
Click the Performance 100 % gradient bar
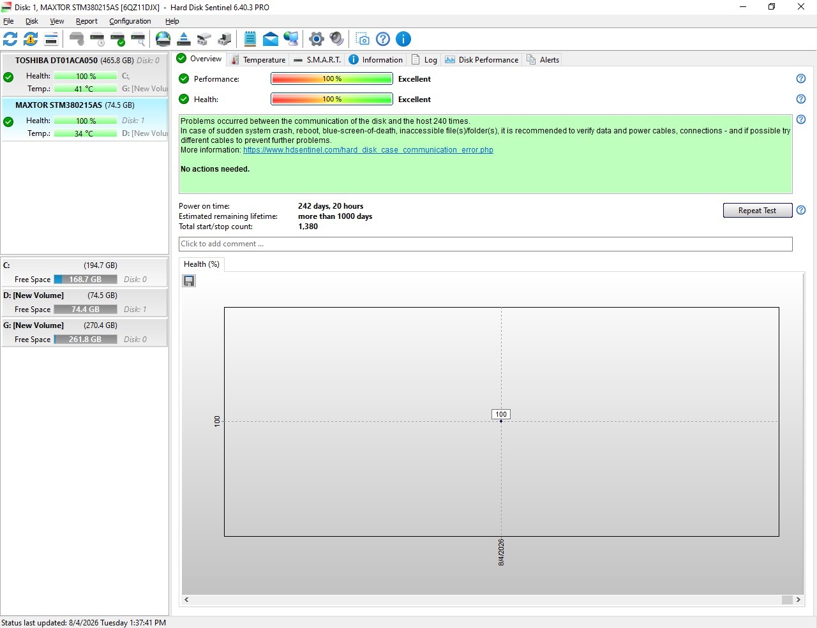tap(332, 79)
